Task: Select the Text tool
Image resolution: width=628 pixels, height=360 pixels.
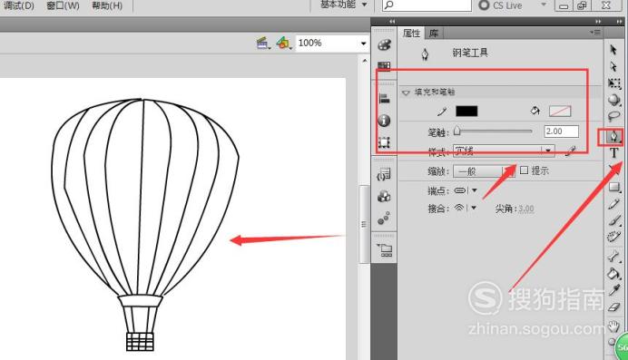Action: pyautogui.click(x=613, y=153)
